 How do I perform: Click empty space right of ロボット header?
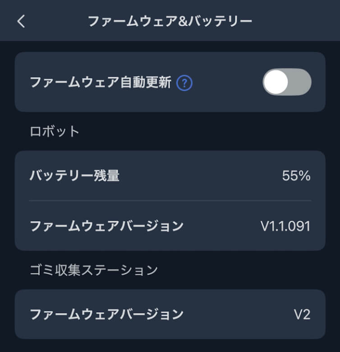click(203, 131)
